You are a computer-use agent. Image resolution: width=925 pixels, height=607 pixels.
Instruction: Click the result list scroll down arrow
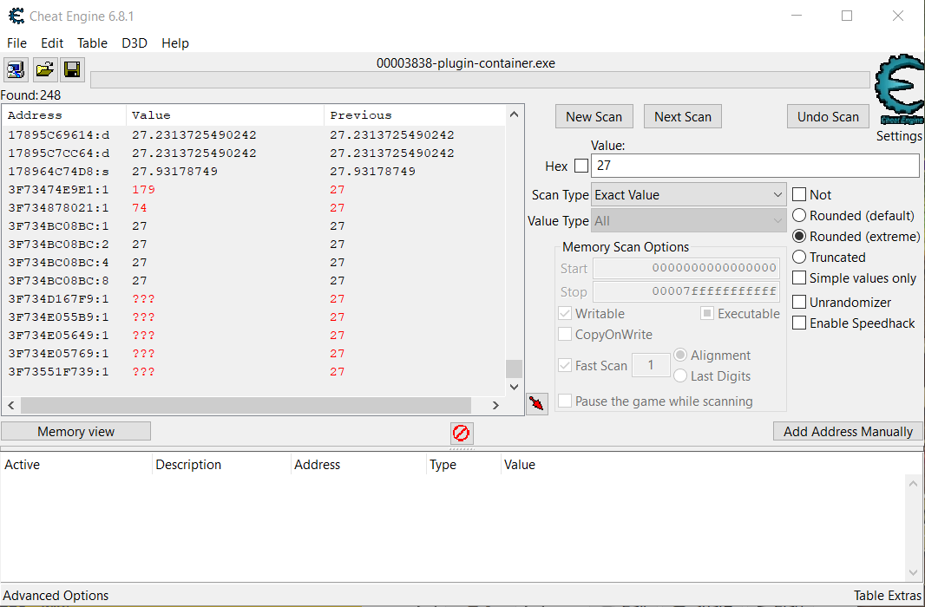pyautogui.click(x=514, y=387)
